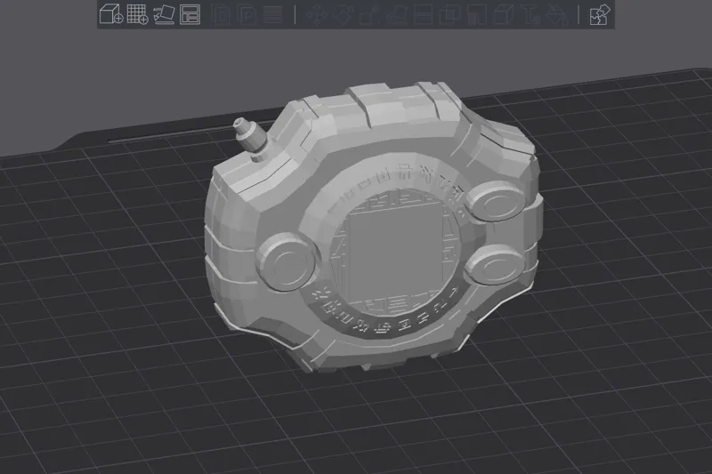Screen dimensions: 712x474
Task: Open the support painting tool
Action: [476, 14]
